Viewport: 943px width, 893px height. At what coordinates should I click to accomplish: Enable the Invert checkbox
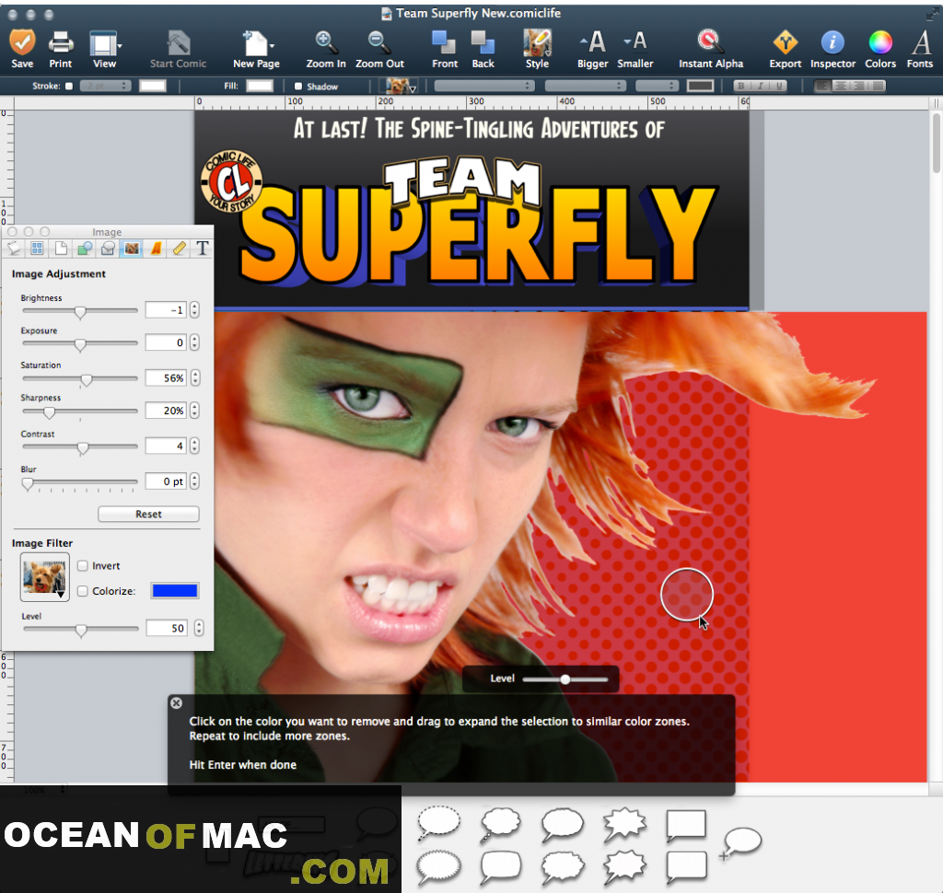pos(82,566)
